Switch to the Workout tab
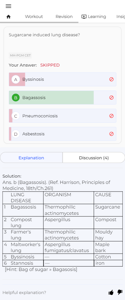Screen dimensions: 125x300 click(x=34, y=17)
